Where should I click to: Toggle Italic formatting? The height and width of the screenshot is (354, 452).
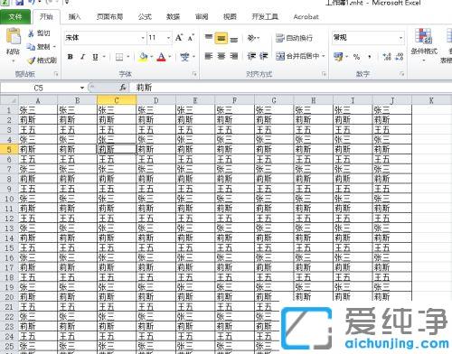[83, 57]
